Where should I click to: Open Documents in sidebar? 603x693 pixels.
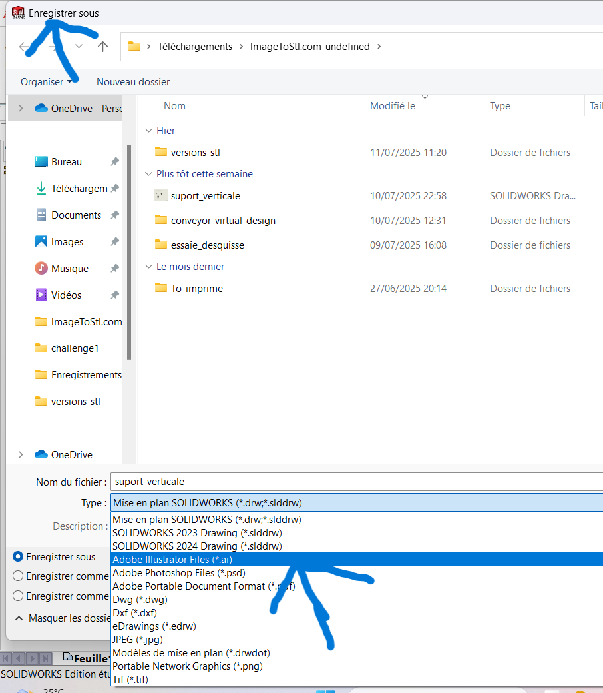tap(76, 215)
